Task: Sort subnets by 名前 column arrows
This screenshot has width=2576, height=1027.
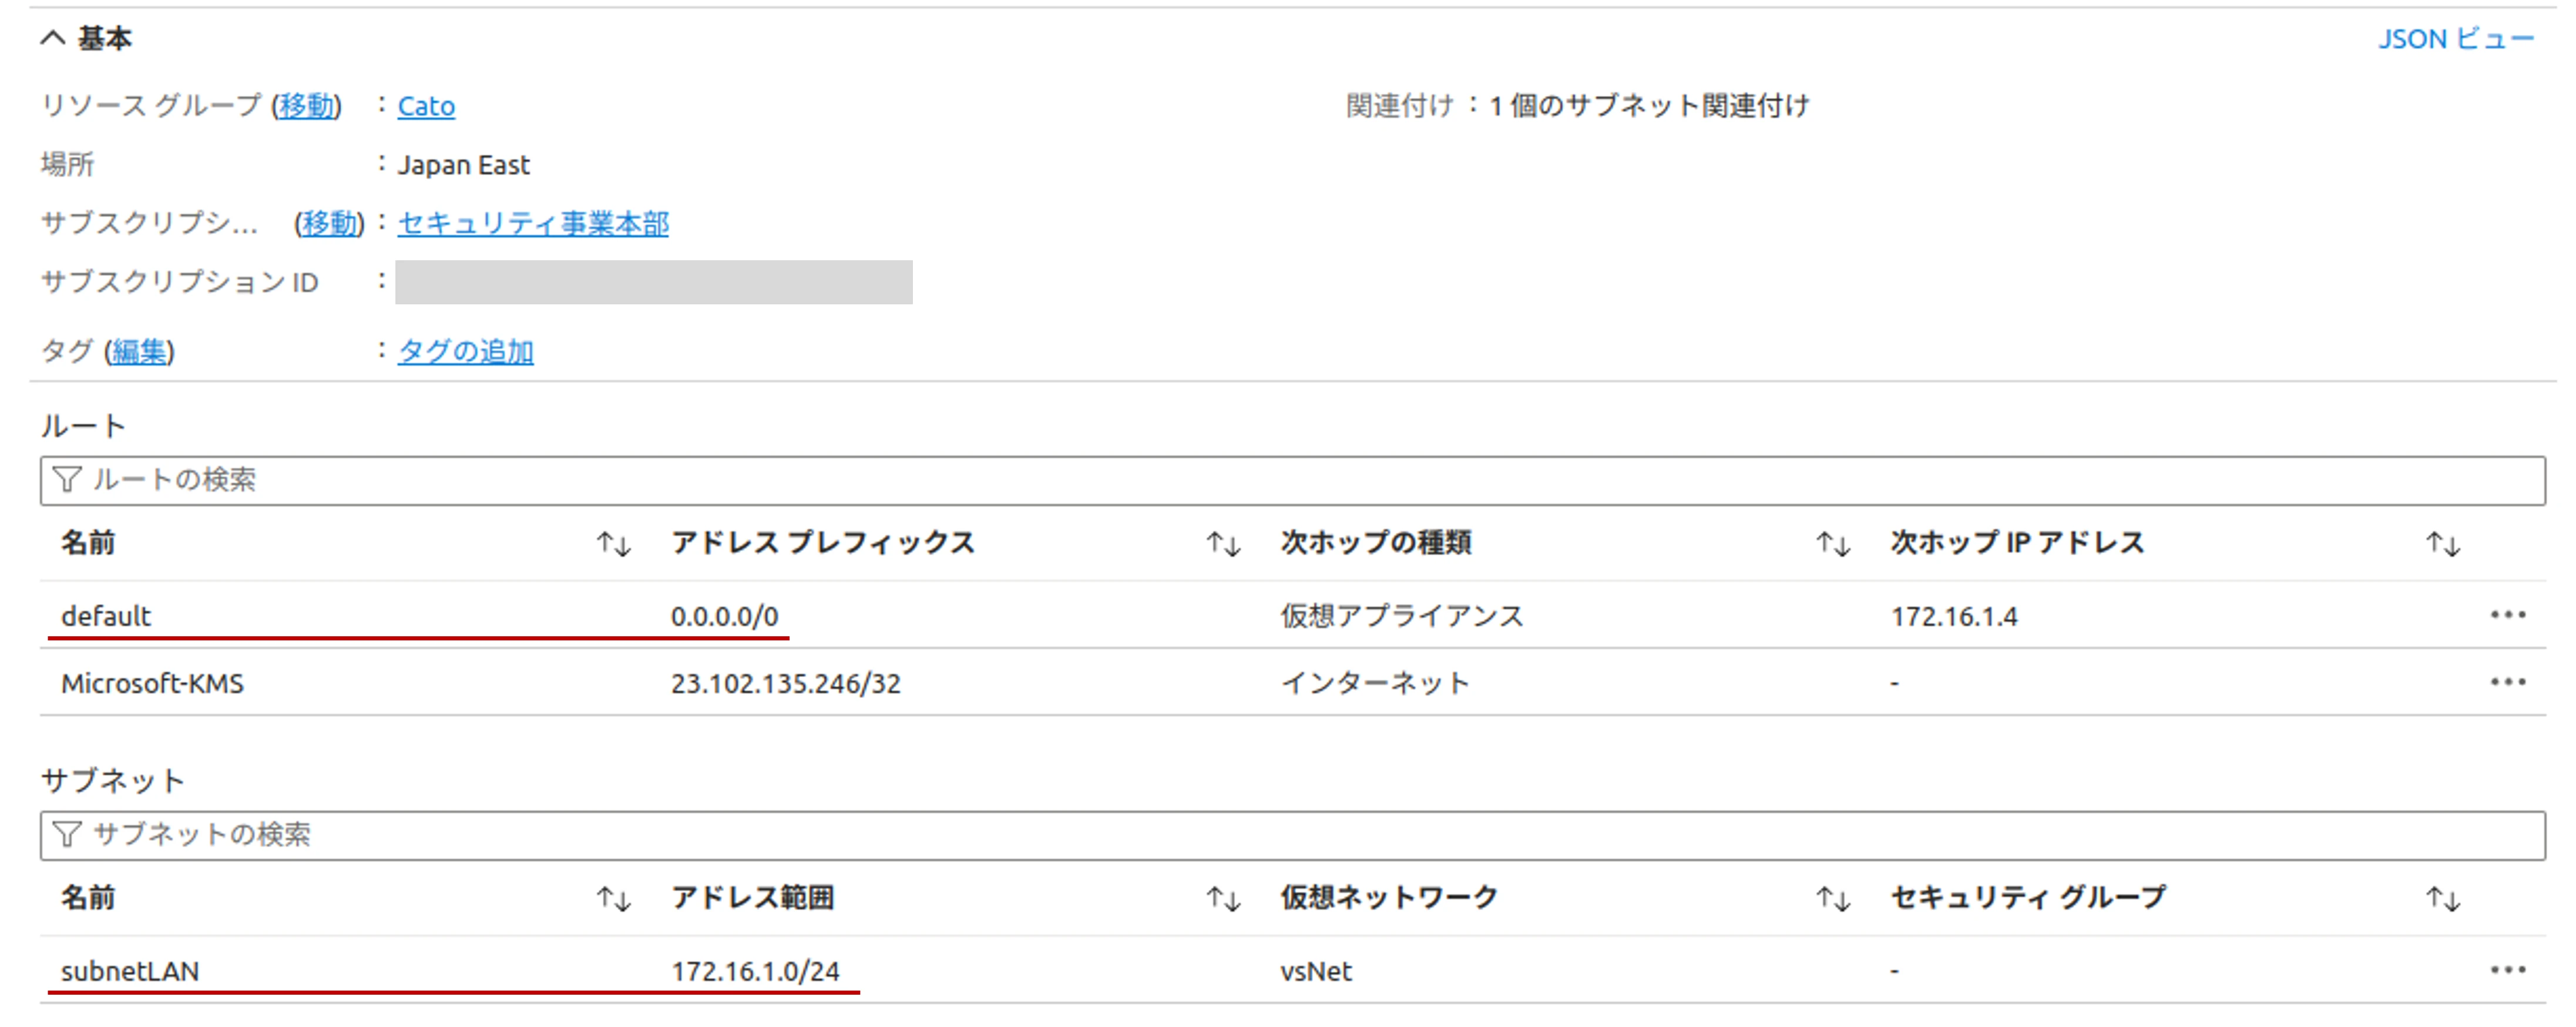Action: (613, 899)
